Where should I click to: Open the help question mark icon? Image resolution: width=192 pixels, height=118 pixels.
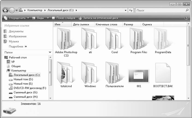[x=186, y=18]
